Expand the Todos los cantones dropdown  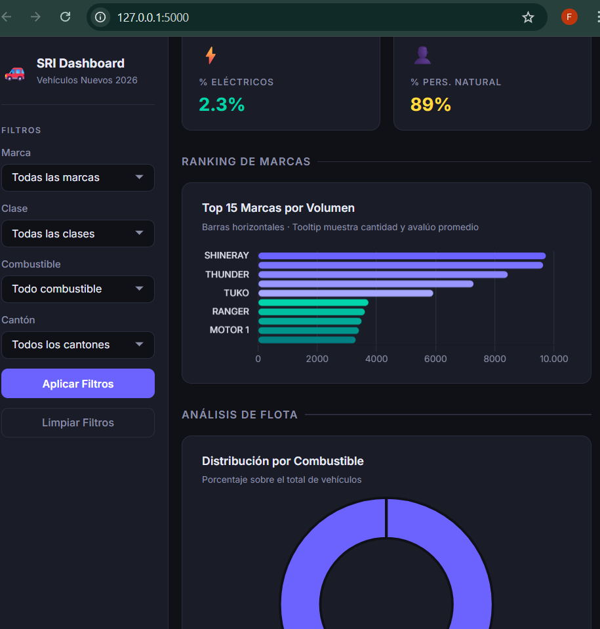78,345
